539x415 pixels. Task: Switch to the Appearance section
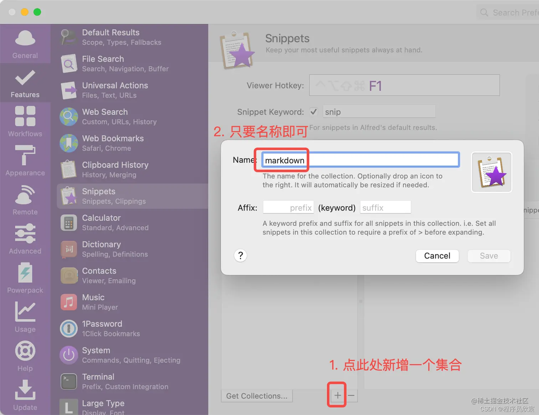(x=25, y=161)
